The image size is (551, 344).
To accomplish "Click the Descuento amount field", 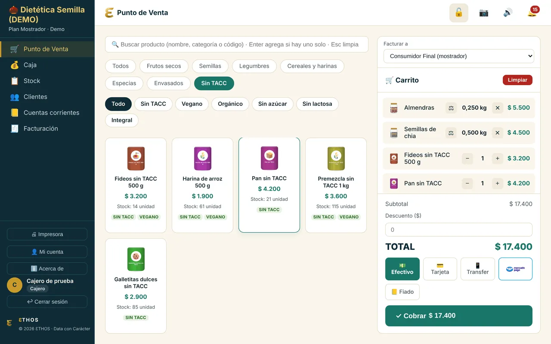I will coord(459,230).
